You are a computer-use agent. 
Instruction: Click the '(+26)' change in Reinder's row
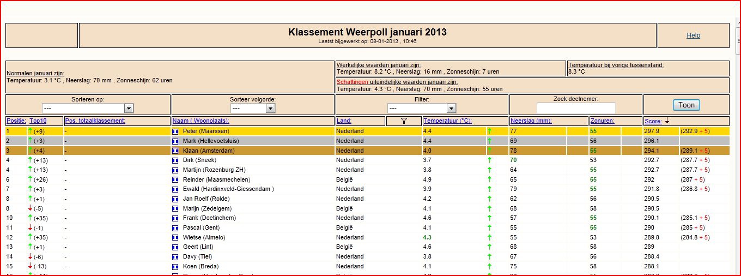41,179
